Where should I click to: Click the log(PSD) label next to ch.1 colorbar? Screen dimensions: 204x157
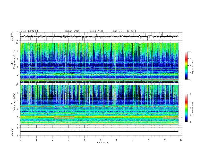tap(193, 67)
